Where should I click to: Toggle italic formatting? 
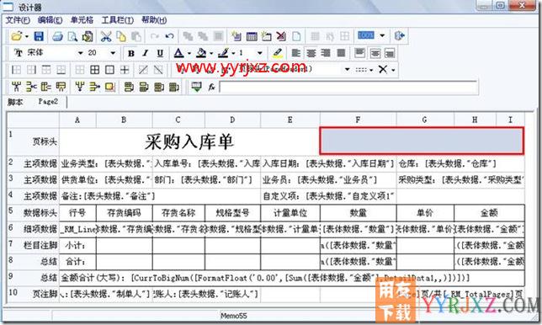click(145, 53)
